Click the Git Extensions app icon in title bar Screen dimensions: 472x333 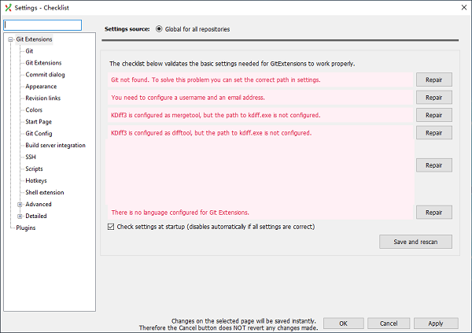pyautogui.click(x=8, y=8)
